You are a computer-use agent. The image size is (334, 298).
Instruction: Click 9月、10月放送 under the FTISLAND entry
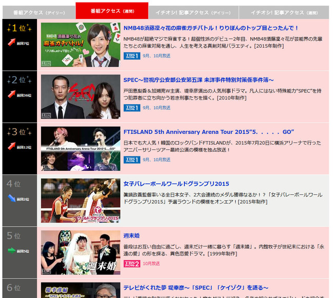[x=157, y=160]
